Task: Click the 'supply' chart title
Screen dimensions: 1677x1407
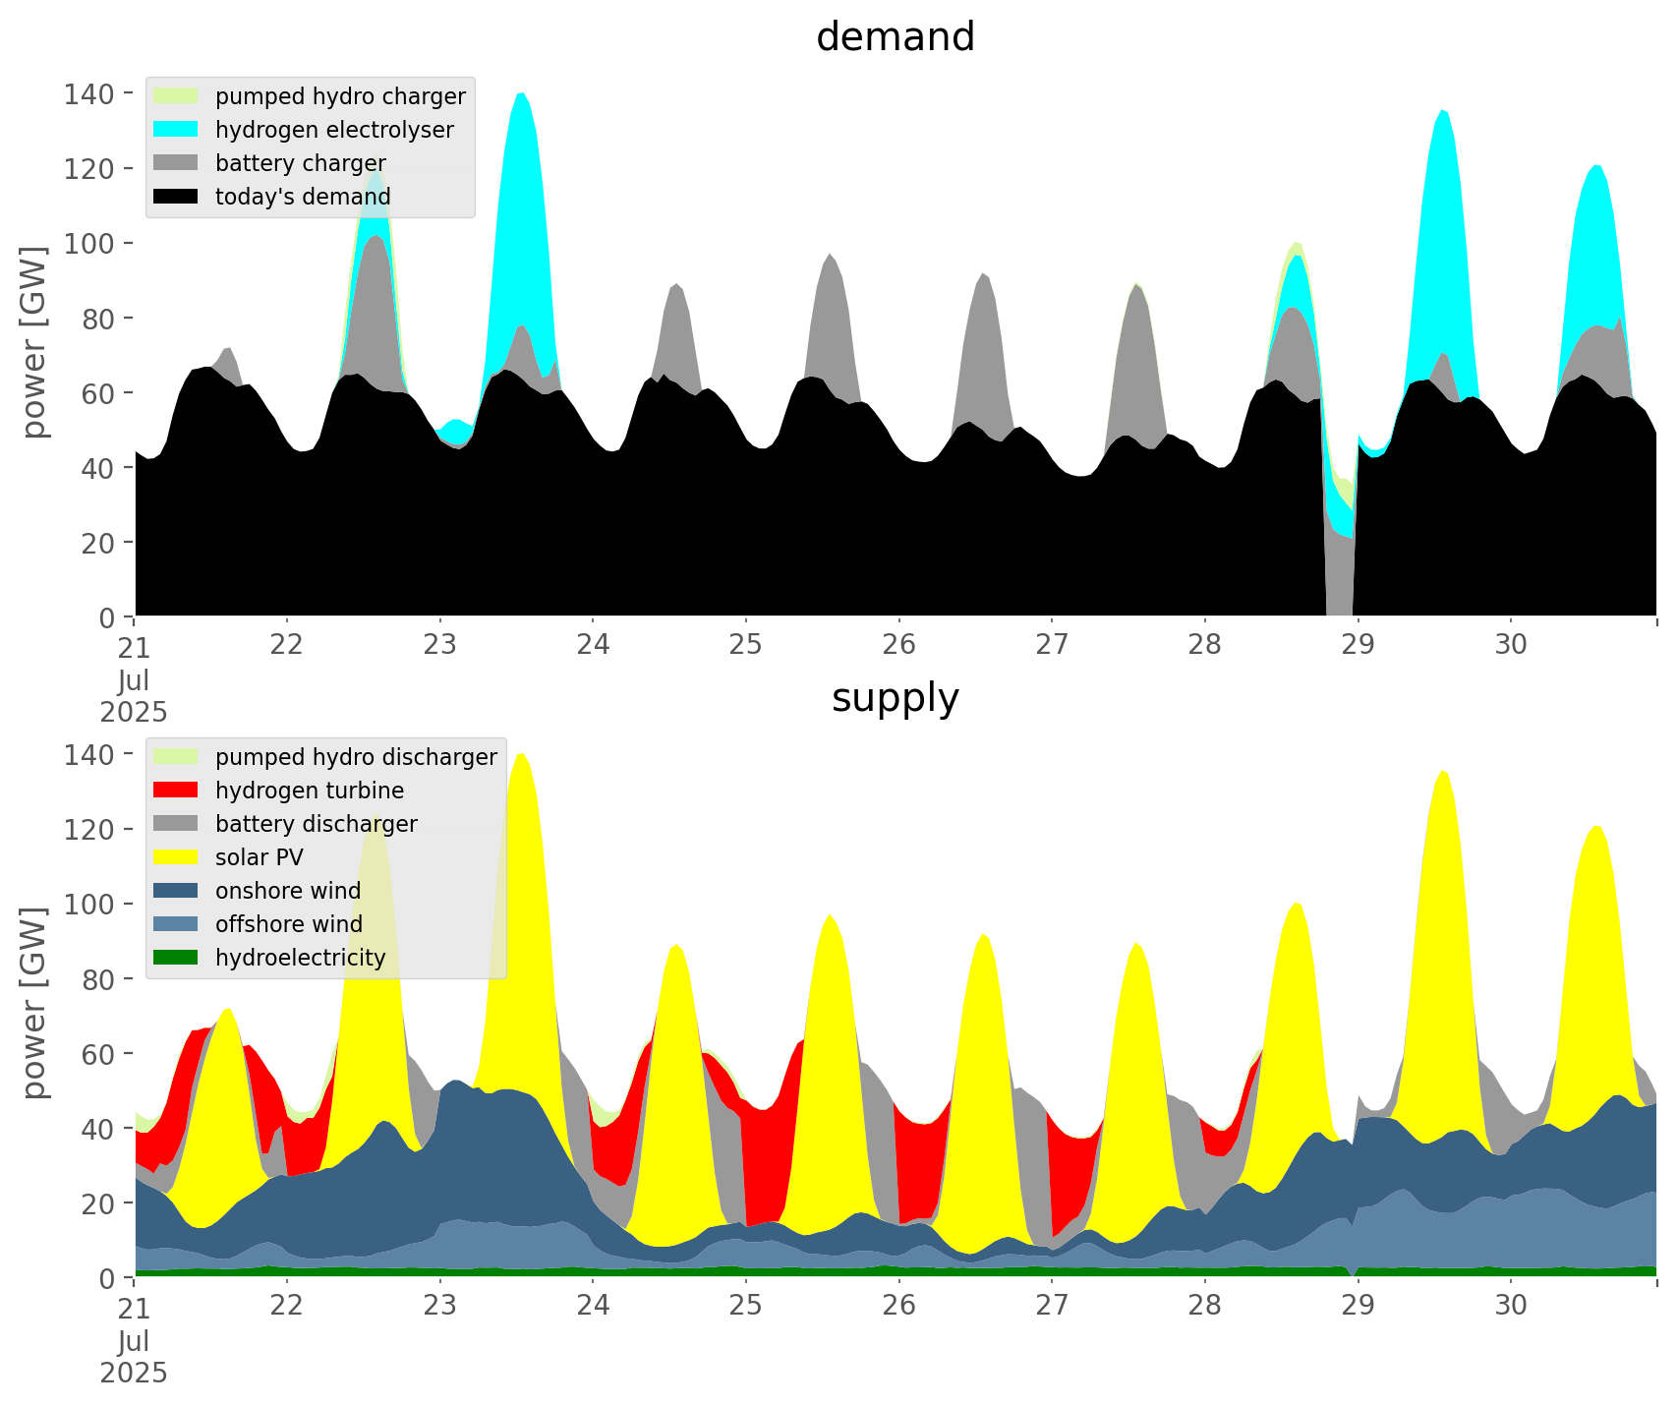Action: point(895,698)
